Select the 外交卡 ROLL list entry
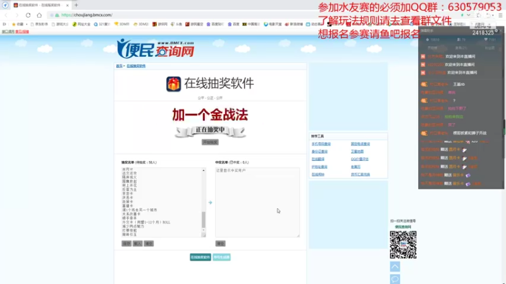 146,222
